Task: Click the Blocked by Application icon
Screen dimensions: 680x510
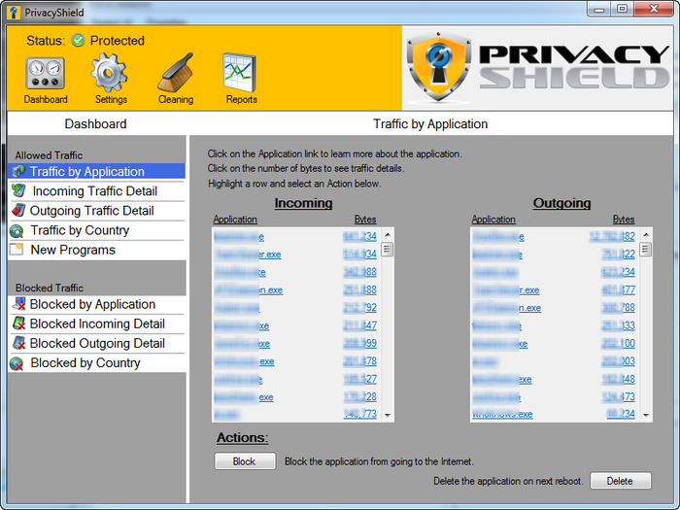Action: click(18, 304)
